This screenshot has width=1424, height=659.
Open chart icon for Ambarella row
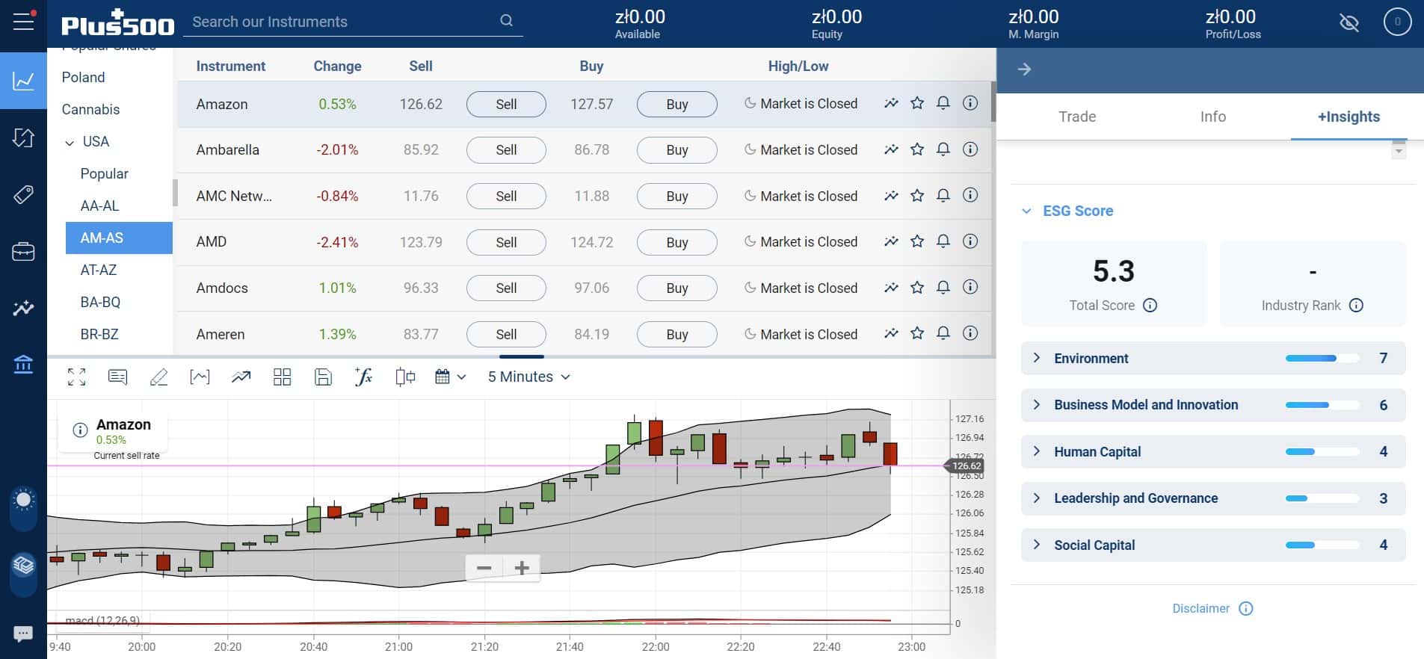(891, 149)
